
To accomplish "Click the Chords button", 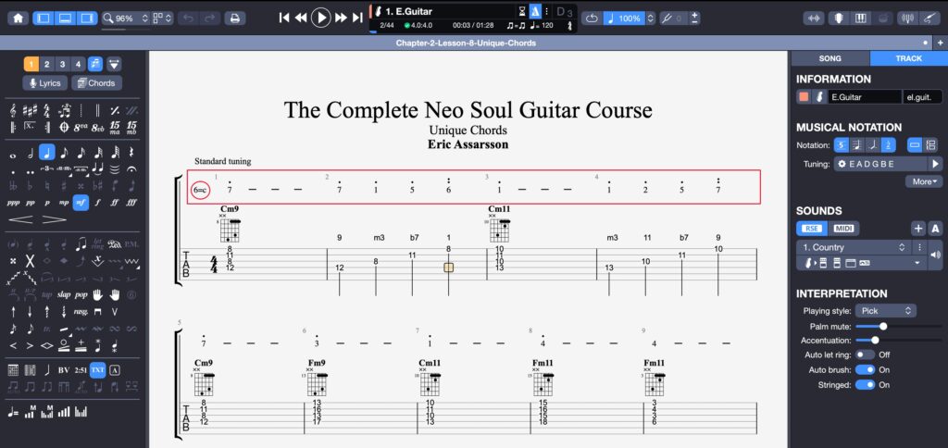I will [x=96, y=83].
